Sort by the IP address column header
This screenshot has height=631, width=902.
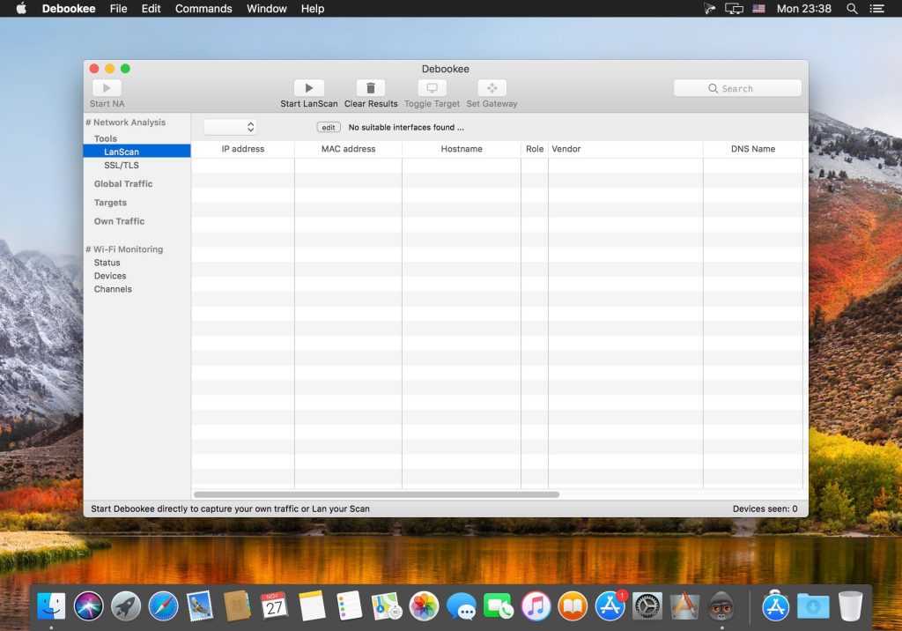point(242,149)
